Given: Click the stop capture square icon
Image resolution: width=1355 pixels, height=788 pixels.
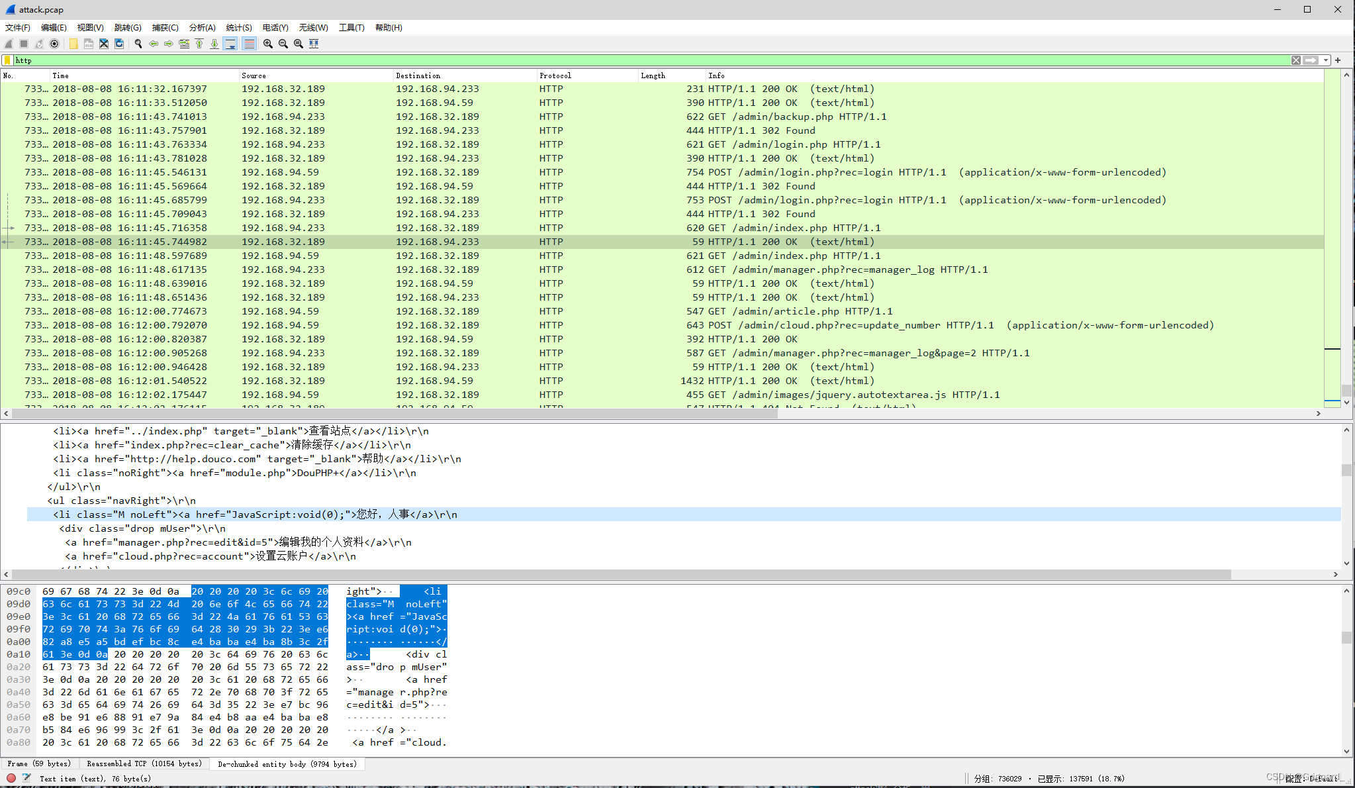Looking at the screenshot, I should [x=24, y=44].
